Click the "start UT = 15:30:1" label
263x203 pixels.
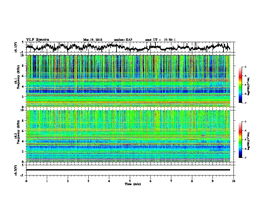point(160,40)
